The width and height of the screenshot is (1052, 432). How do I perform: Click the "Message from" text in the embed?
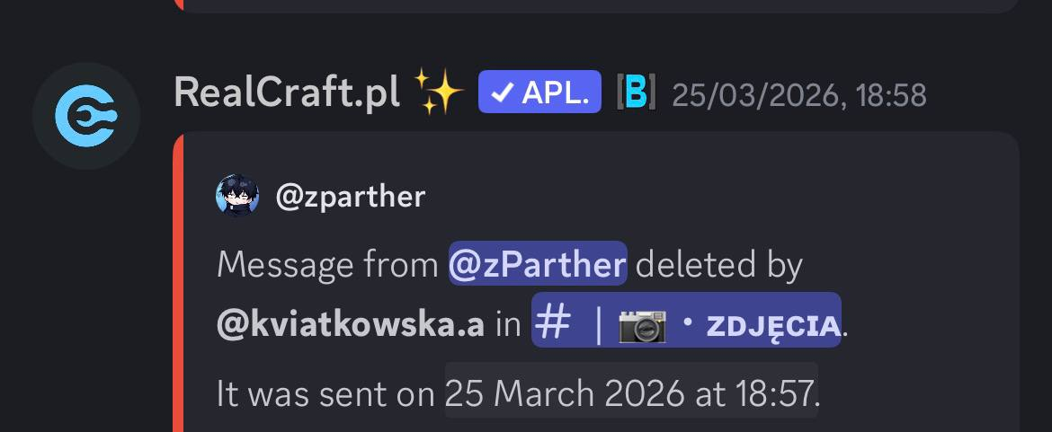(x=329, y=265)
